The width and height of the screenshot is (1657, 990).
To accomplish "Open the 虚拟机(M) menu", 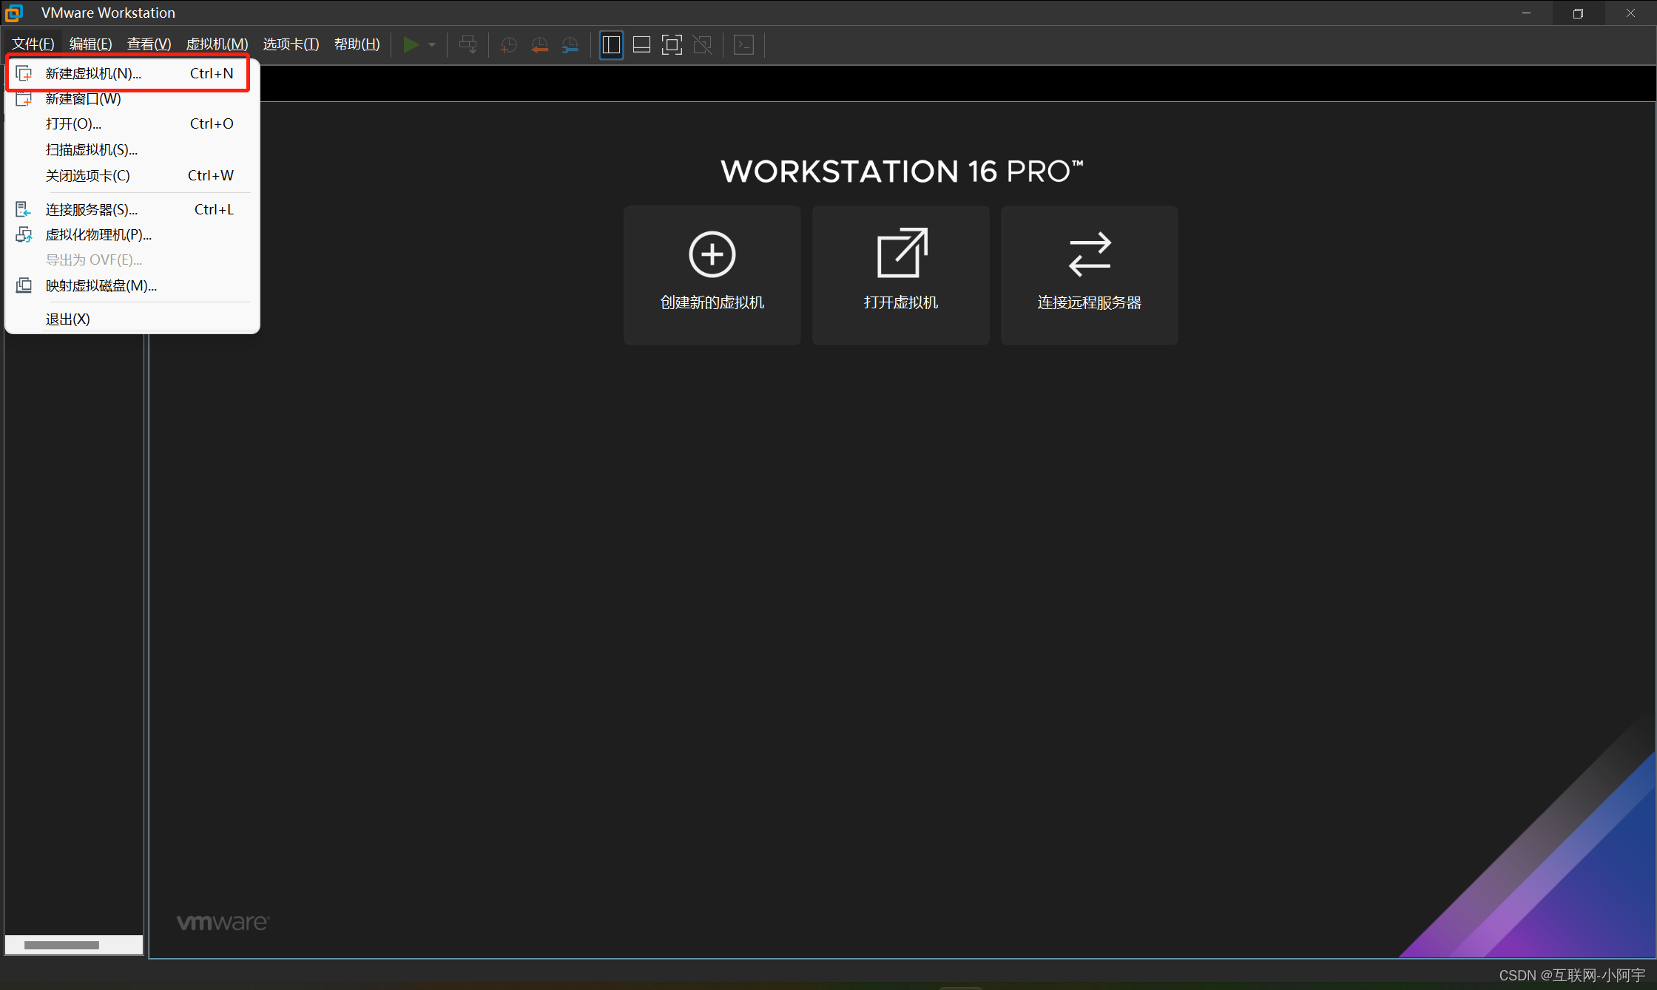I will coord(217,44).
